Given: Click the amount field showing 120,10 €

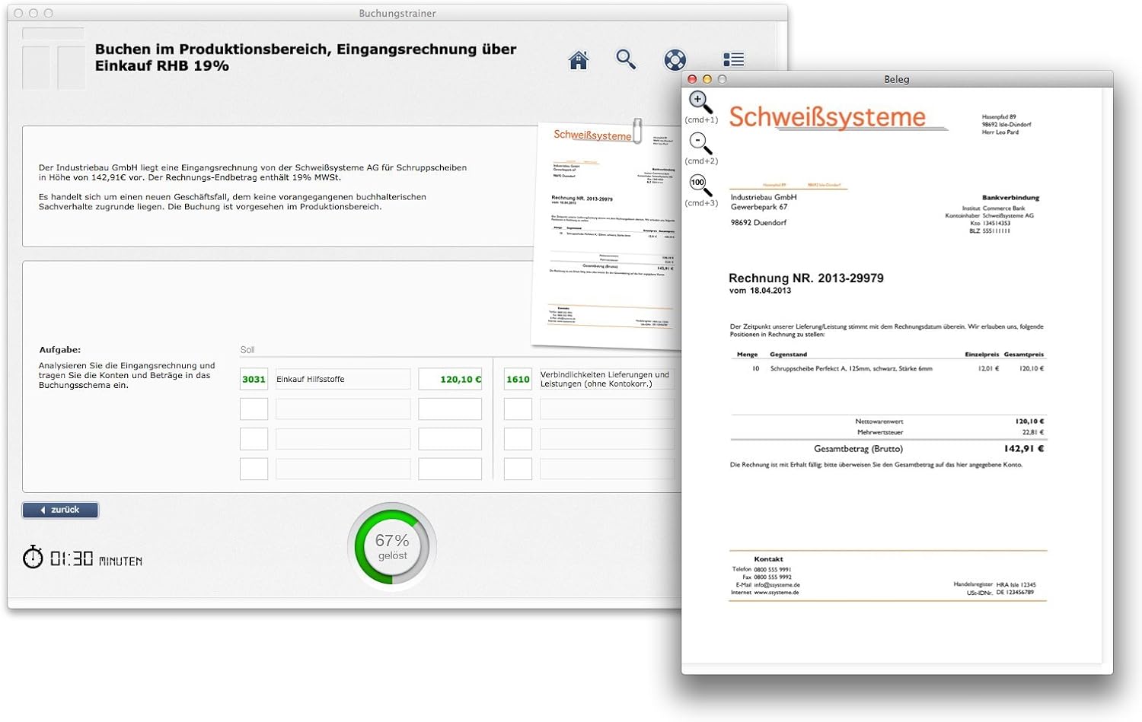Looking at the screenshot, I should (450, 378).
